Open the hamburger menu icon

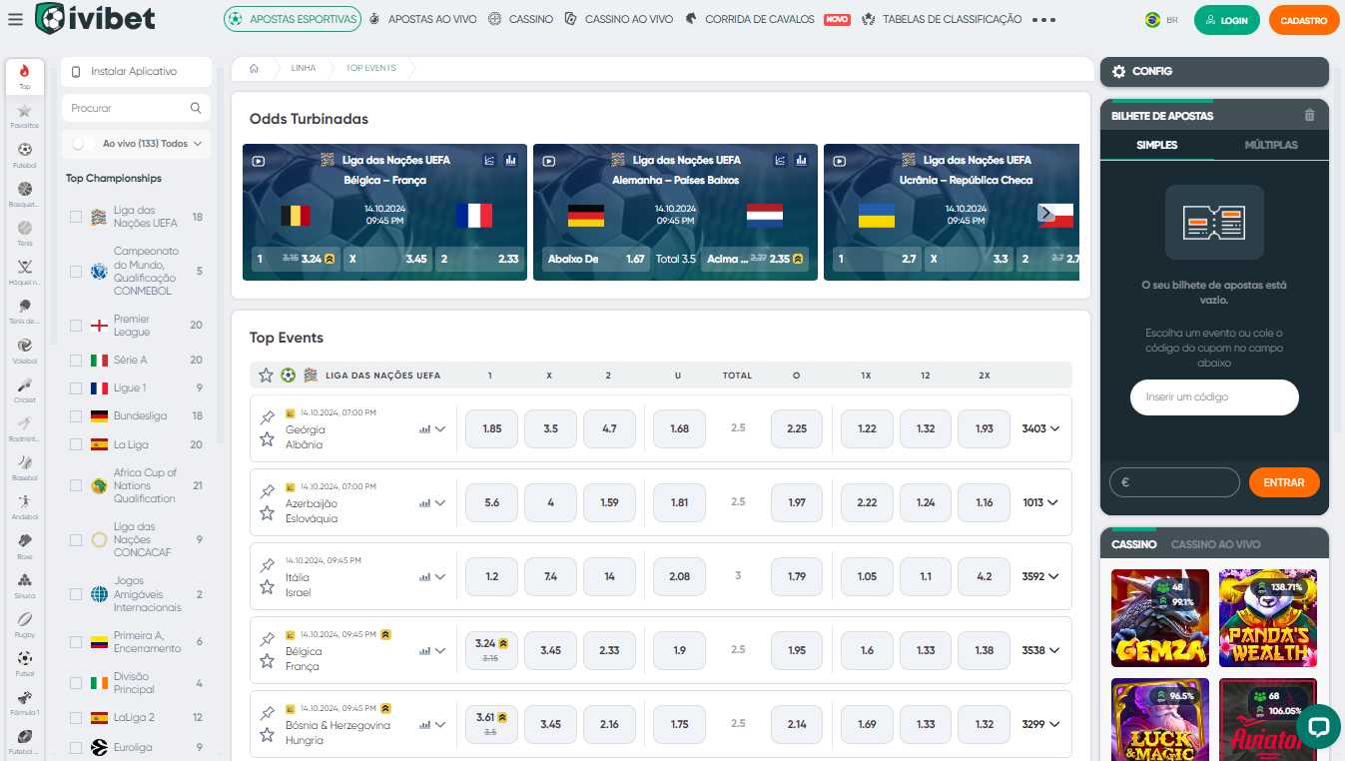click(x=15, y=19)
